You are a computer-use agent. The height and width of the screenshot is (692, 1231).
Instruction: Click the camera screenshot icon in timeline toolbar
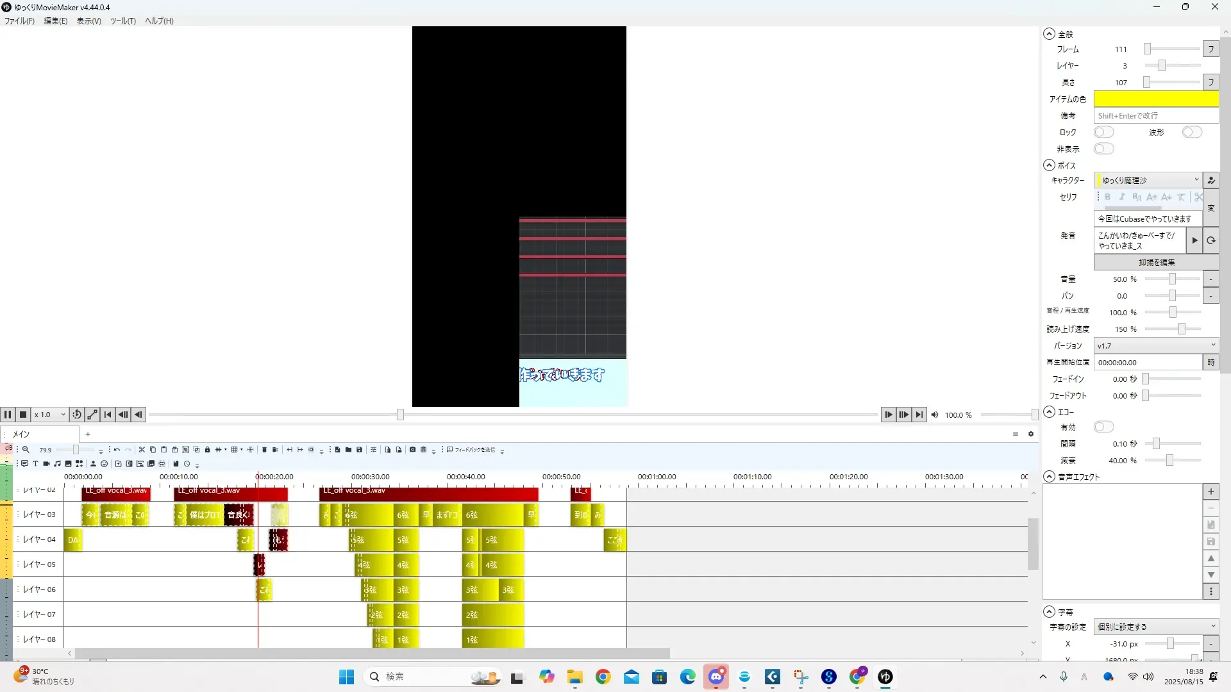coord(412,450)
